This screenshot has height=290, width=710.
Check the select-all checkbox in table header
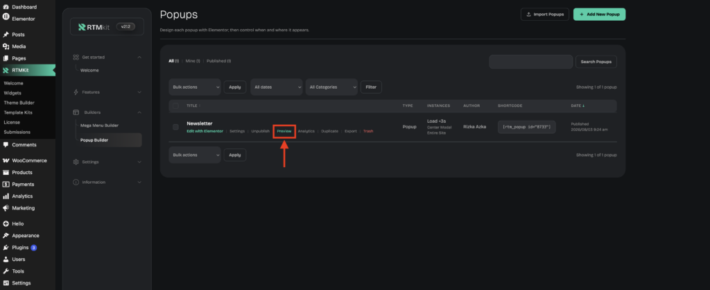point(175,105)
